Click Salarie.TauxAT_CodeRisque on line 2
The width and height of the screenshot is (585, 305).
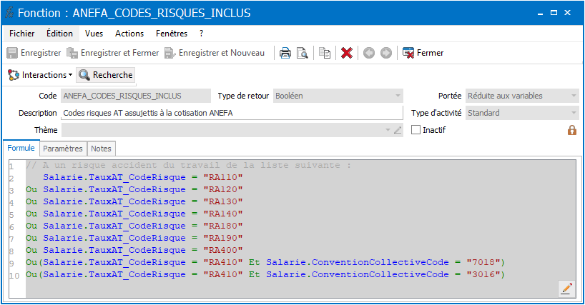pyautogui.click(x=114, y=177)
